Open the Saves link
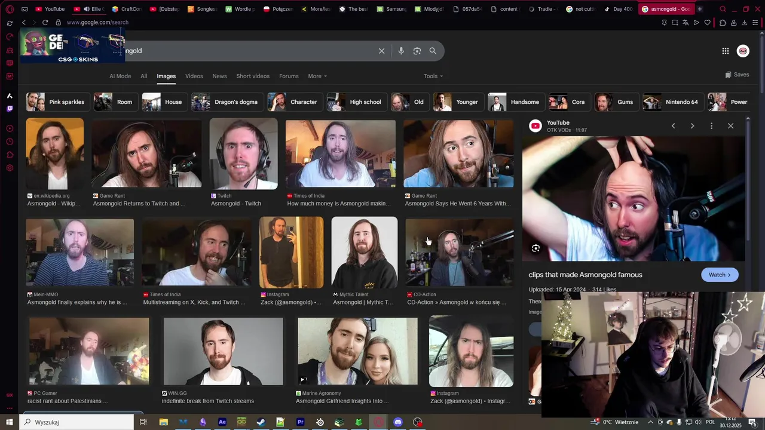This screenshot has height=430, width=765. point(737,75)
